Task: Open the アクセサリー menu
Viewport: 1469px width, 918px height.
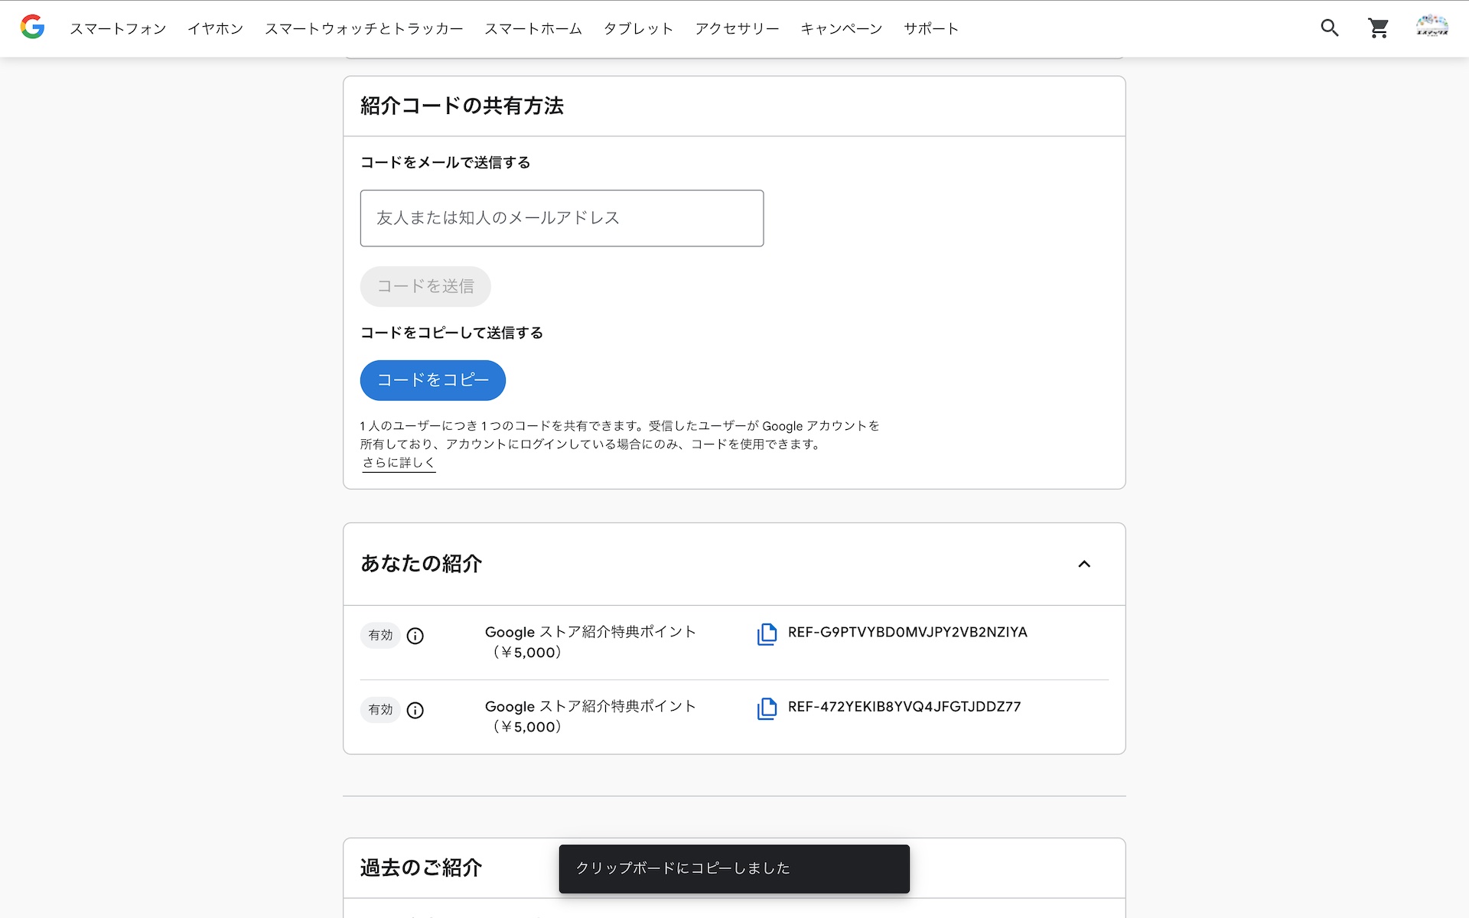Action: point(736,29)
